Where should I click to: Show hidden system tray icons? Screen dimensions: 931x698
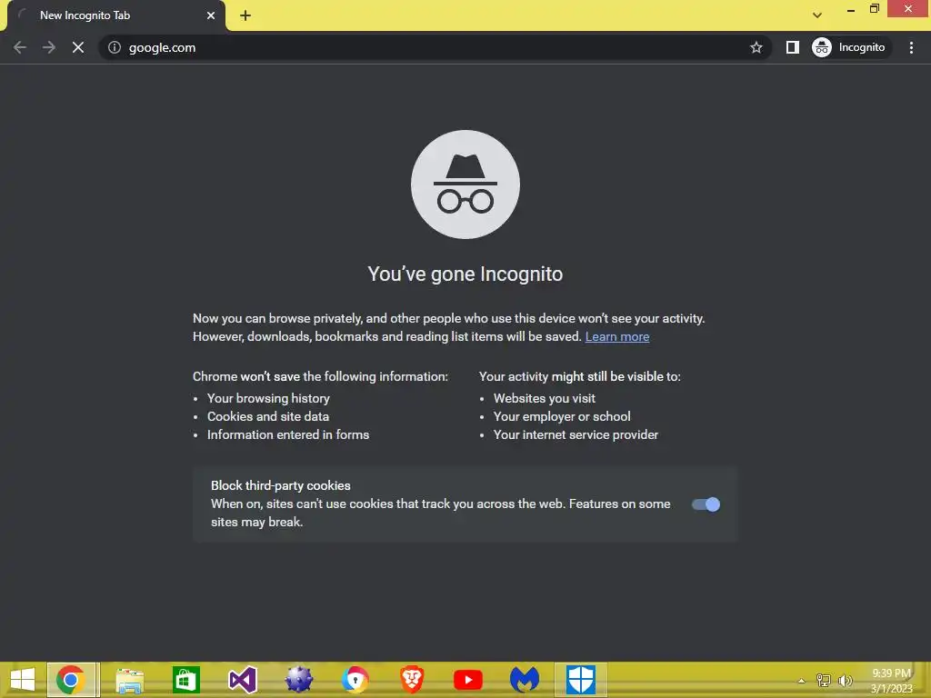(x=802, y=681)
